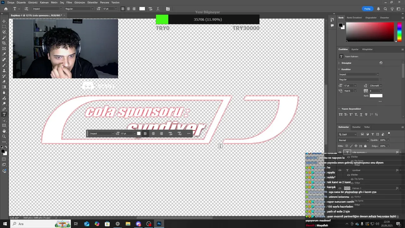
Task: Toggle lock all icon in Kilitle row
Action: (365, 146)
